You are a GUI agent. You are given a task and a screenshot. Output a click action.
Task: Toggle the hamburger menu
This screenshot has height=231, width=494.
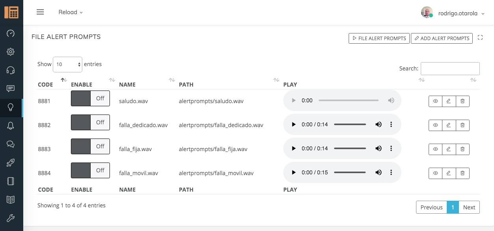pyautogui.click(x=40, y=12)
